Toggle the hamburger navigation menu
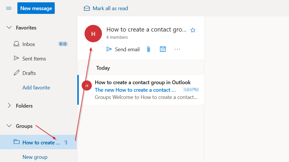 click(9, 8)
